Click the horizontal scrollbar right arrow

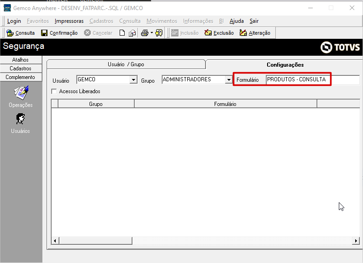[356, 241]
